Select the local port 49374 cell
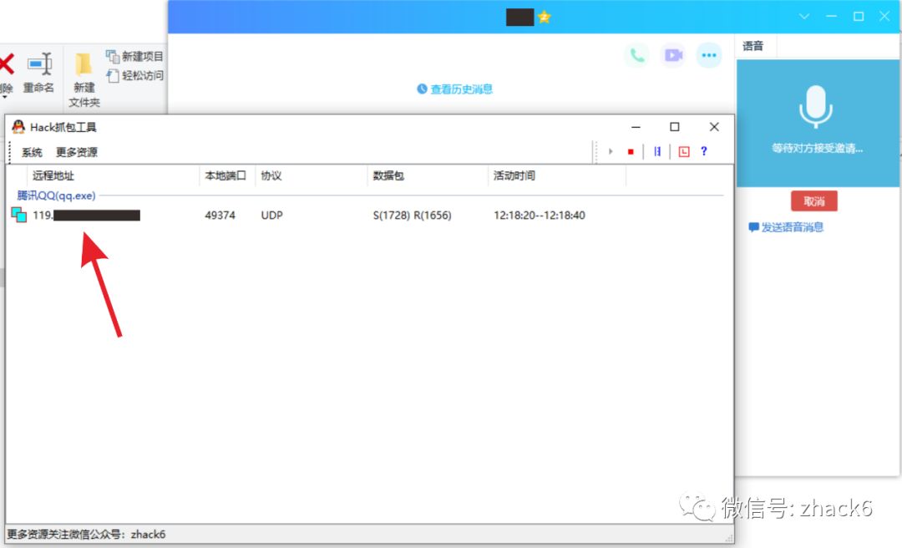902x548 pixels. [220, 216]
